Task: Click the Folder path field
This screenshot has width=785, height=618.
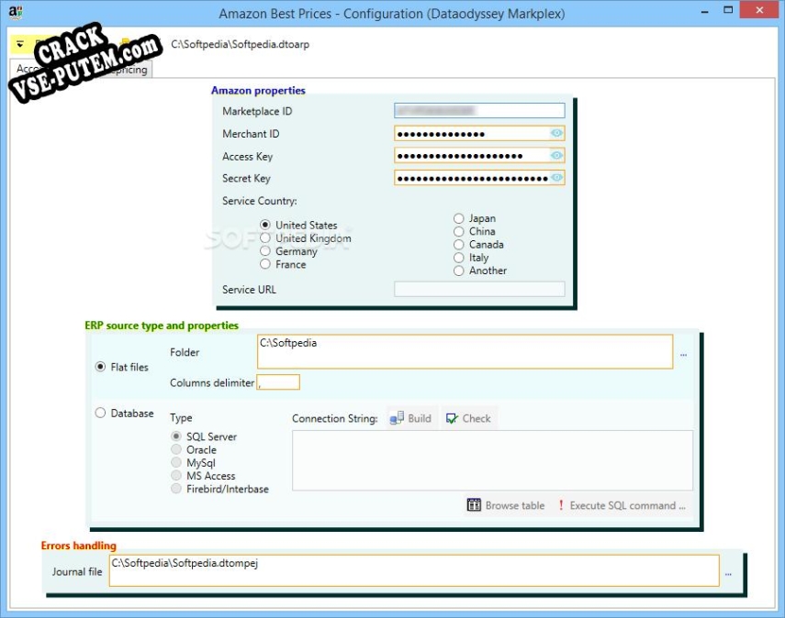Action: tap(465, 352)
